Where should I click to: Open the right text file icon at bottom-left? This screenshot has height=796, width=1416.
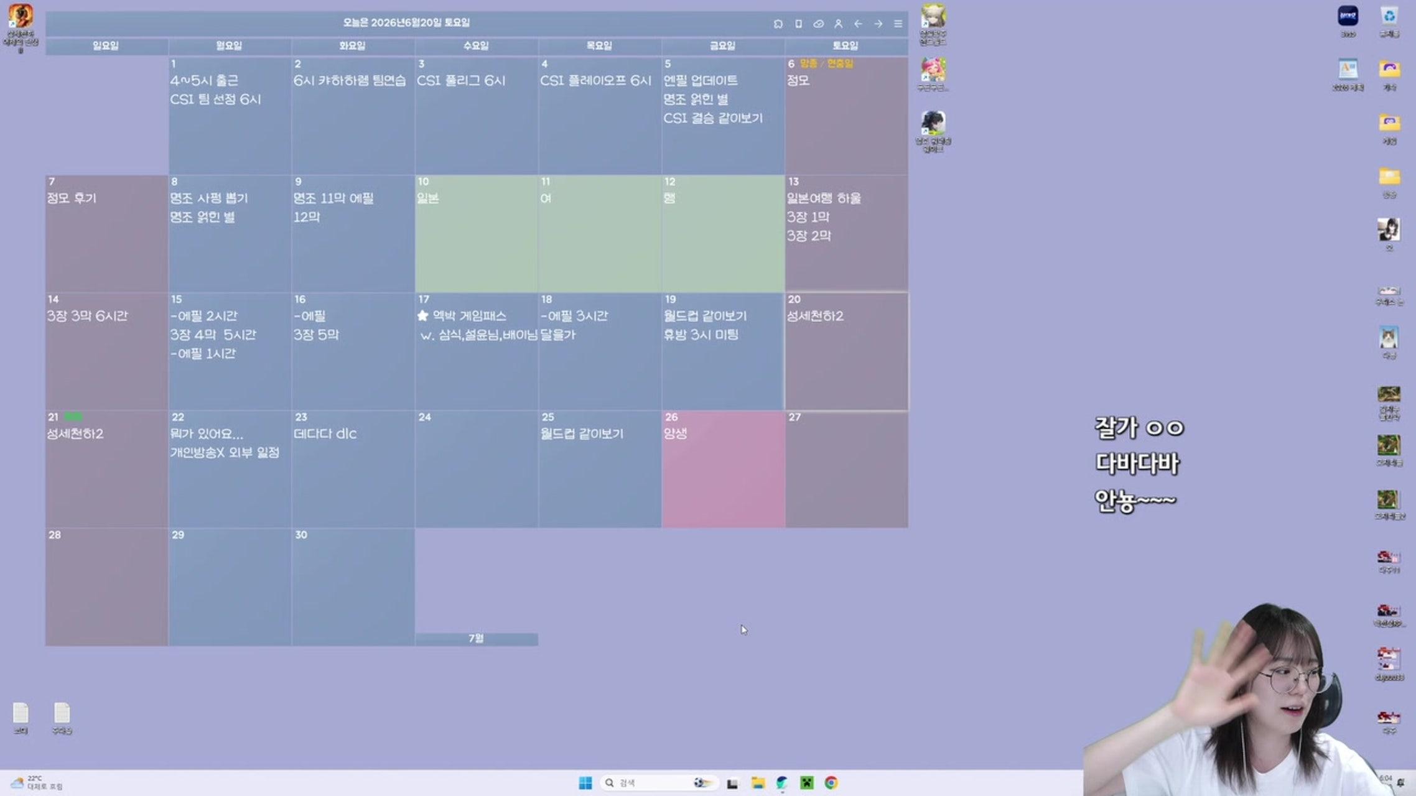tap(62, 718)
